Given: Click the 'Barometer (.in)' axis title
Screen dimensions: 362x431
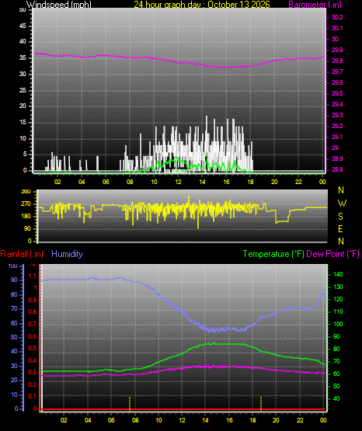Looking at the screenshot, I should [x=315, y=5].
